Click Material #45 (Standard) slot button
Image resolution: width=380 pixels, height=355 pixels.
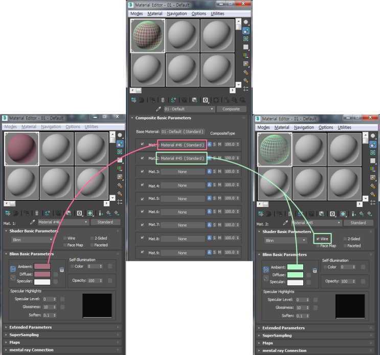182,158
